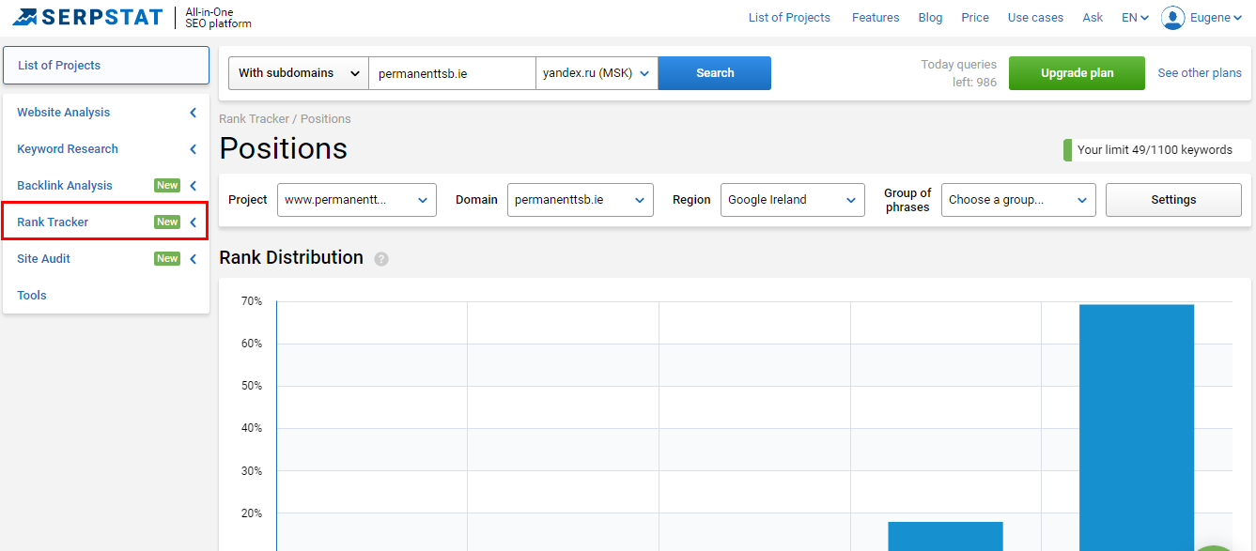The height and width of the screenshot is (551, 1256).
Task: Open Keyword Research in the sidebar
Action: pyautogui.click(x=68, y=149)
